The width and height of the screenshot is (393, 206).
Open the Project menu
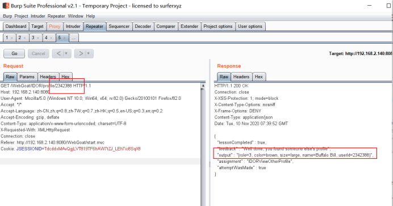22,16
